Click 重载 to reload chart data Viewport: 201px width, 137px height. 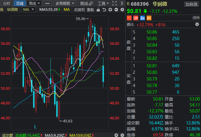90,10
